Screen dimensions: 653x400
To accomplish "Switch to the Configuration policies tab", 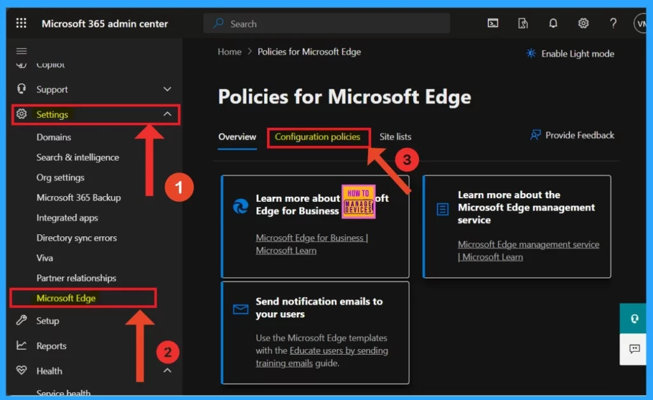I will [x=318, y=137].
